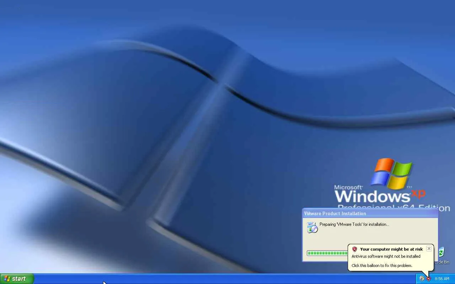The width and height of the screenshot is (455, 284).
Task: Click the taskbar clock showing 8:56 AM
Action: click(x=442, y=279)
